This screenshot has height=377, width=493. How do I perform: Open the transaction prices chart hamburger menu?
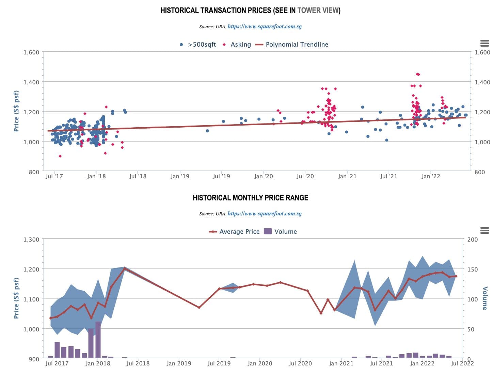click(484, 43)
